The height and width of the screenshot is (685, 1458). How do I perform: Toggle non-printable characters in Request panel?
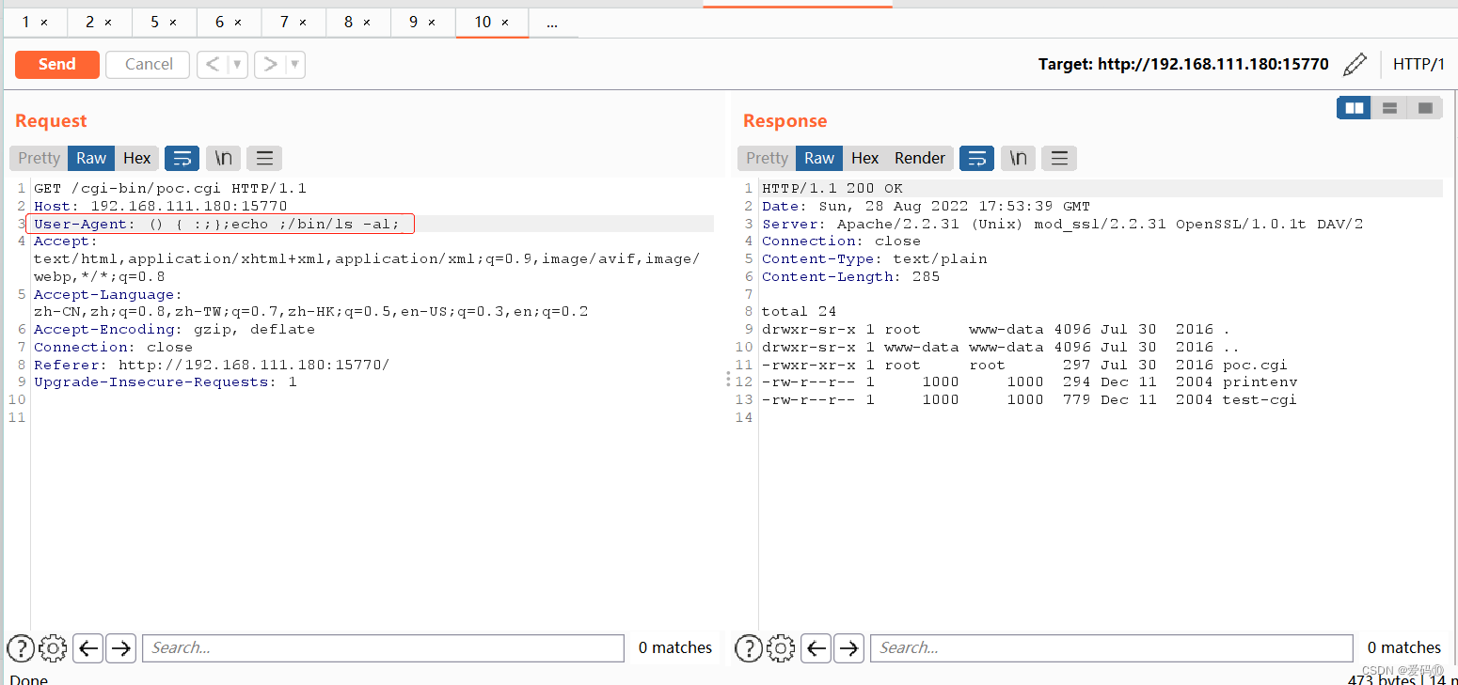tap(224, 158)
